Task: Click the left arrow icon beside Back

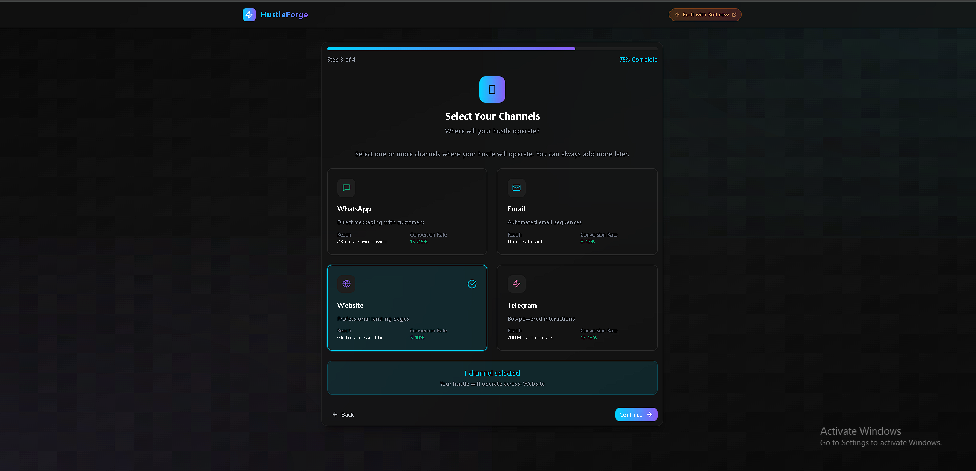Action: pyautogui.click(x=335, y=415)
